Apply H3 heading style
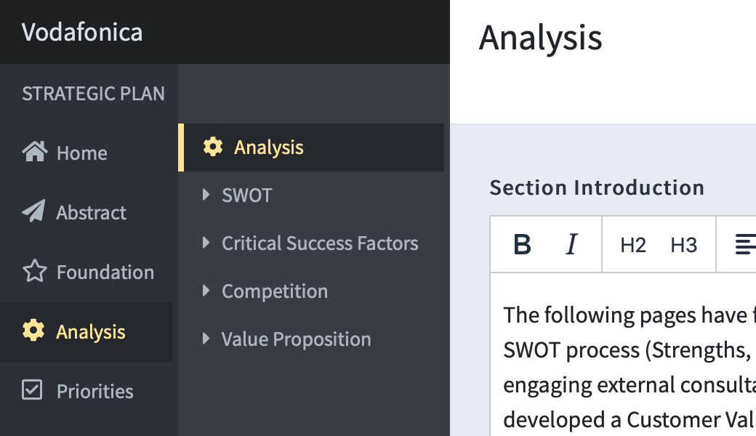 [684, 245]
